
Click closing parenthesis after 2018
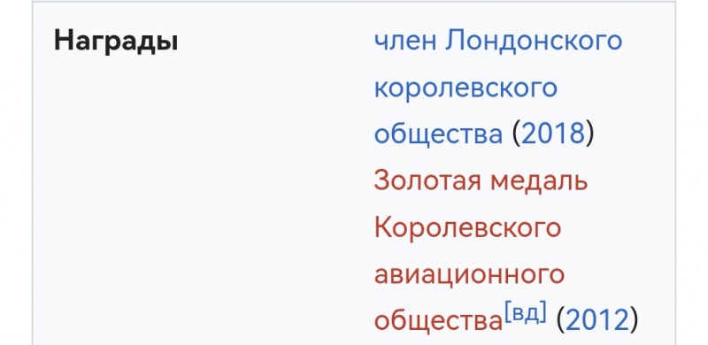pyautogui.click(x=589, y=134)
